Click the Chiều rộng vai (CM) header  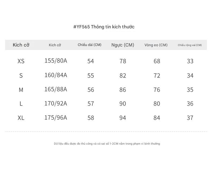point(190,45)
